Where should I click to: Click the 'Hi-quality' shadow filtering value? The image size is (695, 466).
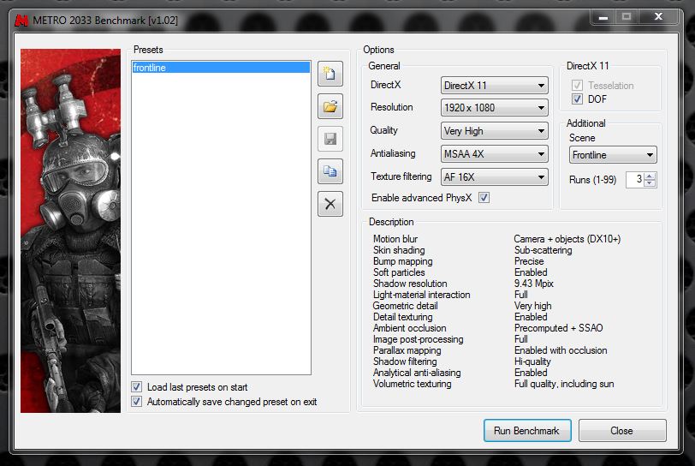532,361
